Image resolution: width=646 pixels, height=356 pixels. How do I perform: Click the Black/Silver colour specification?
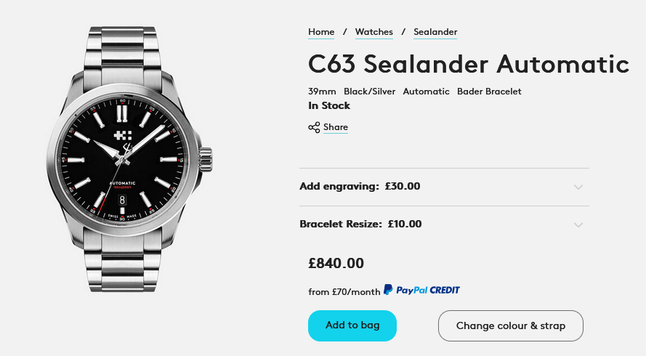tap(369, 92)
